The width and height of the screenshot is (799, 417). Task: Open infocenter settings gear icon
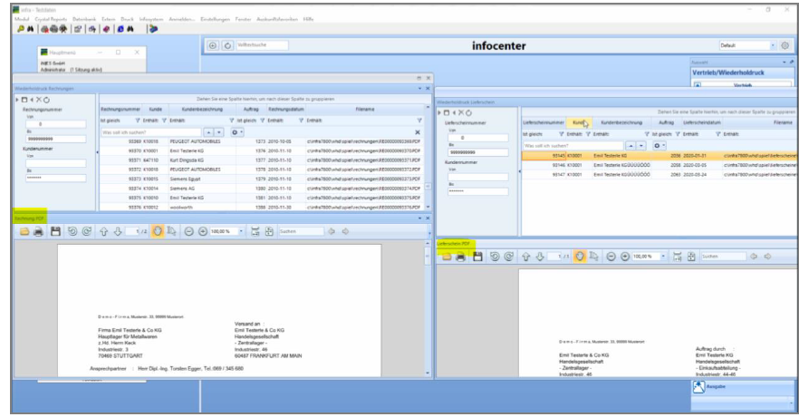pos(785,44)
